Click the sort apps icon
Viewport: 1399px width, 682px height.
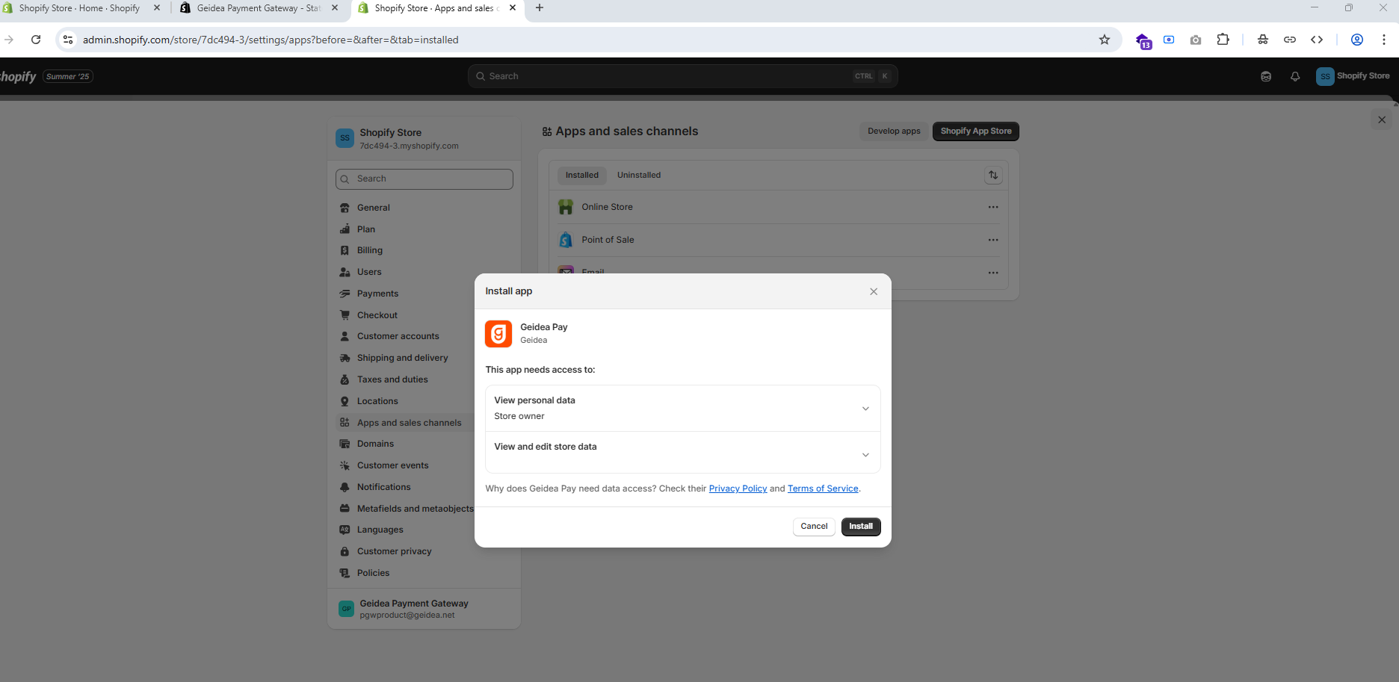pyautogui.click(x=993, y=176)
